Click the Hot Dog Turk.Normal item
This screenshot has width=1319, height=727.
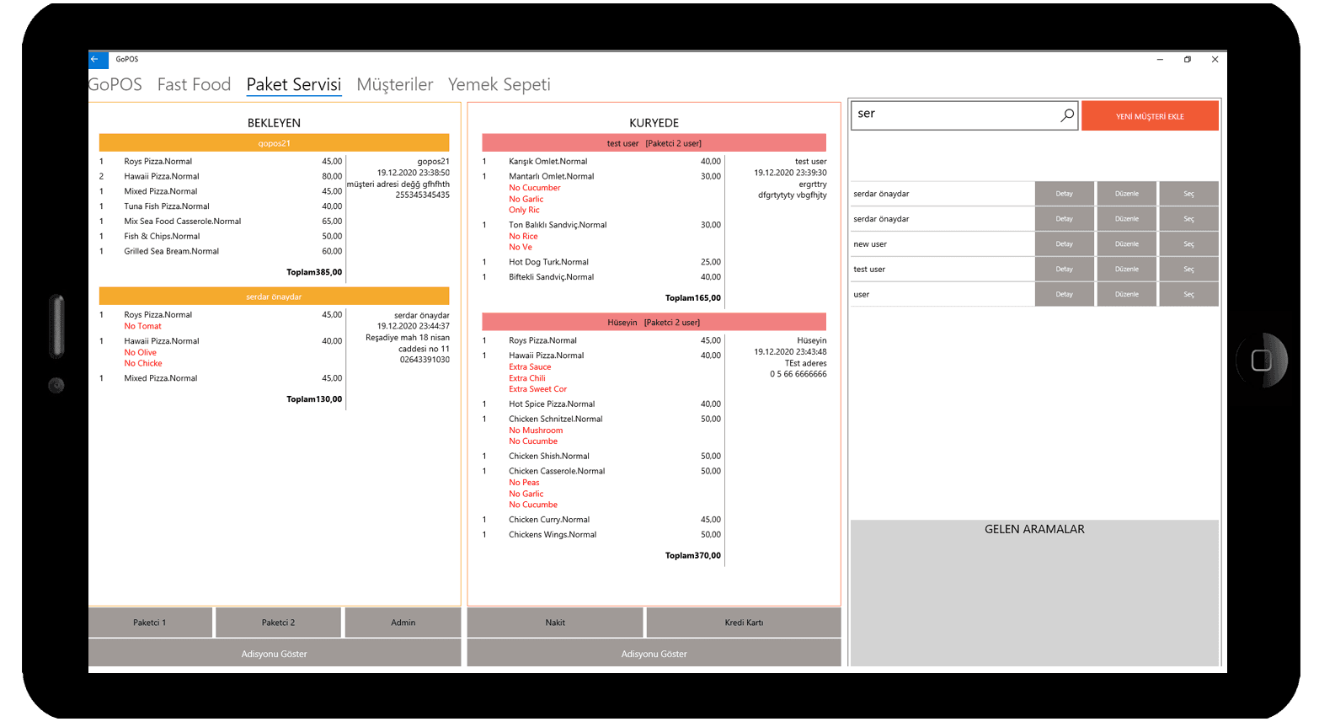(548, 262)
